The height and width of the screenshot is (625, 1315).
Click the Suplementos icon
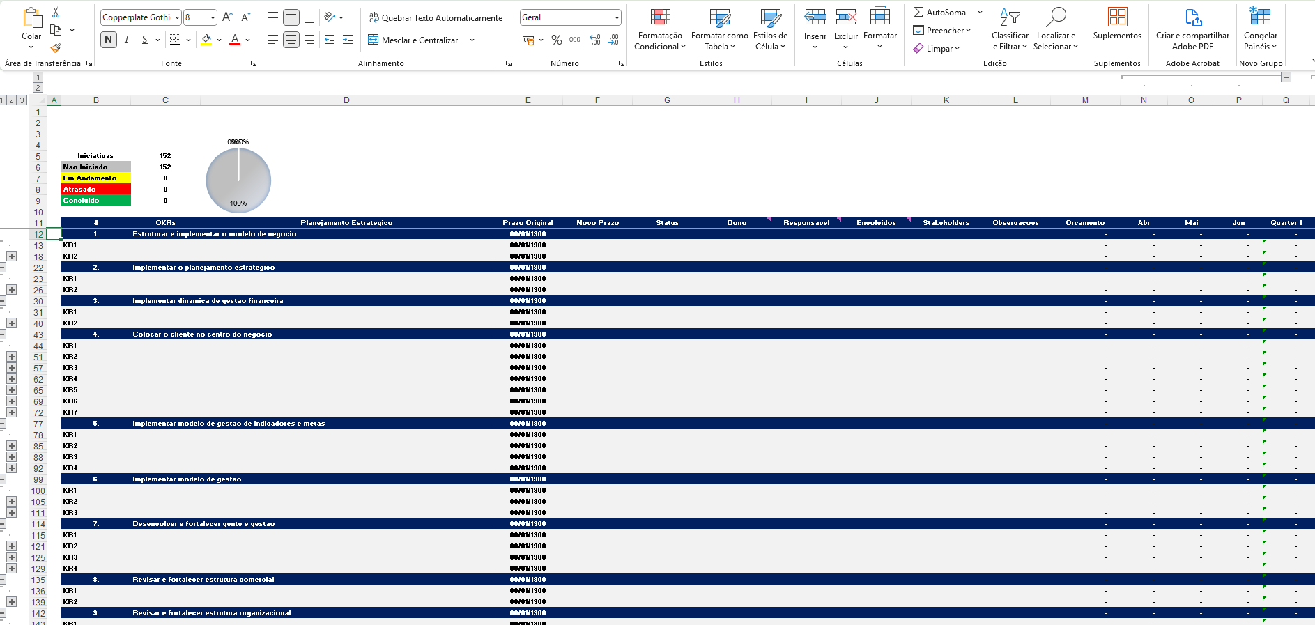1117,24
